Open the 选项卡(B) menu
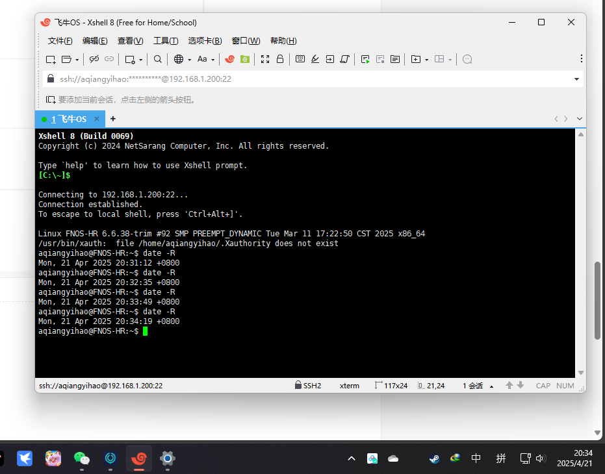Viewport: 605px width, 474px height. point(205,41)
